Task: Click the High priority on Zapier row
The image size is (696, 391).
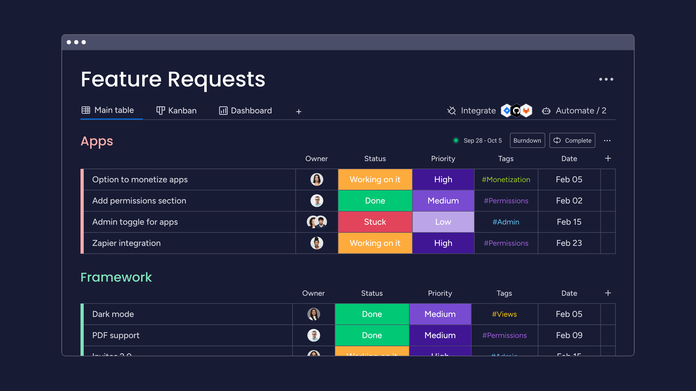Action: 442,243
